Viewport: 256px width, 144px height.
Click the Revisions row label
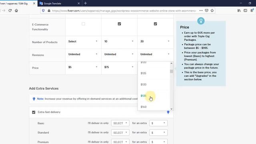(x=38, y=55)
